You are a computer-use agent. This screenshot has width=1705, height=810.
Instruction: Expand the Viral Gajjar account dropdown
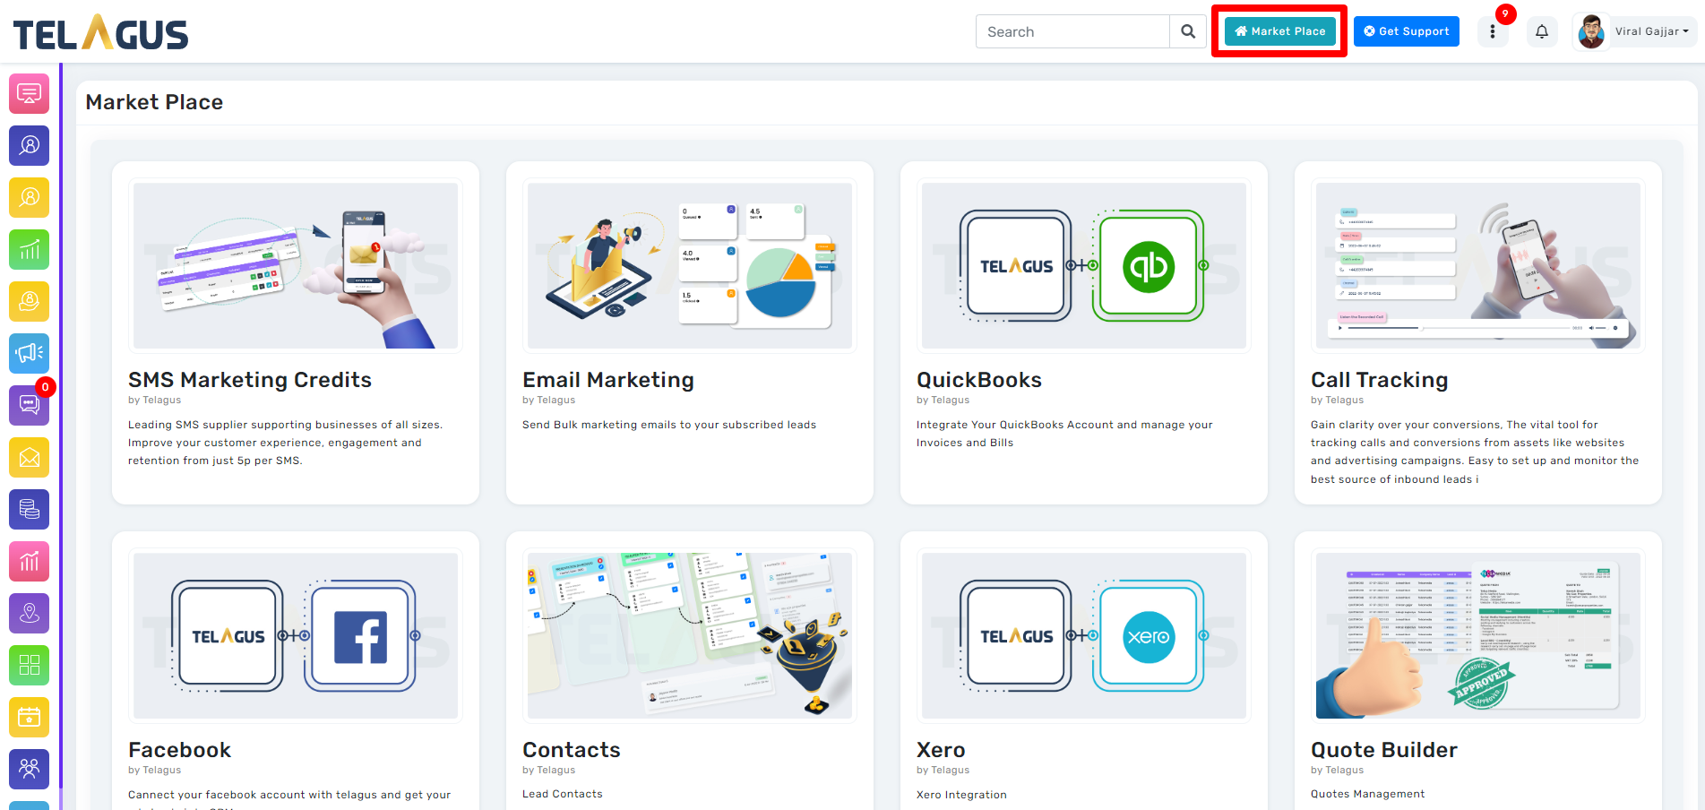[x=1651, y=31]
